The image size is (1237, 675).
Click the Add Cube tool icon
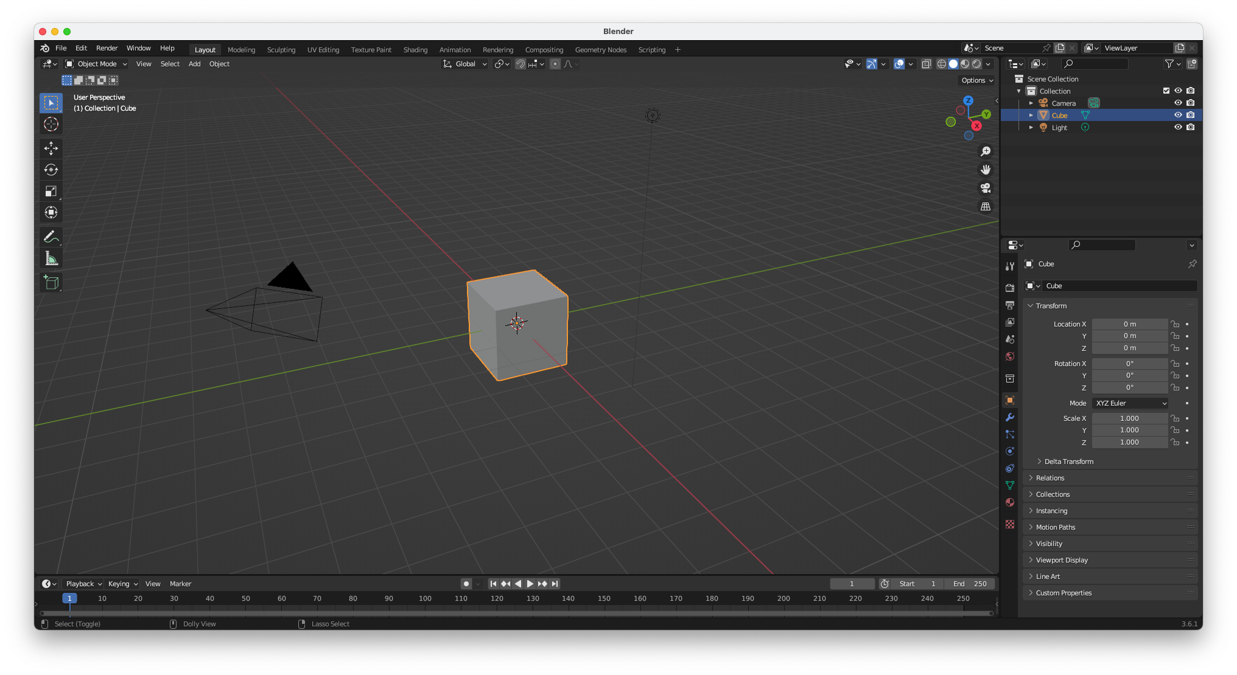pos(51,283)
